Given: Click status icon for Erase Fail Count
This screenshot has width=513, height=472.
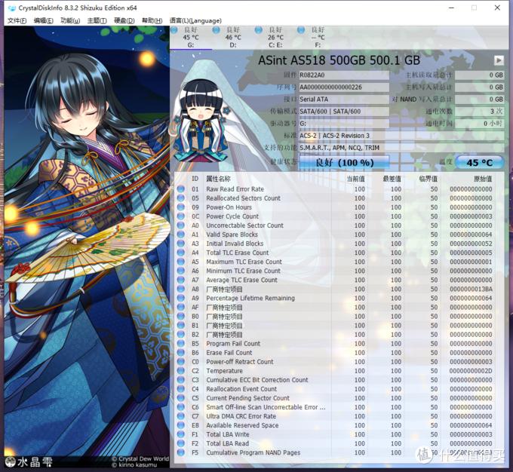Looking at the screenshot, I should coord(181,353).
